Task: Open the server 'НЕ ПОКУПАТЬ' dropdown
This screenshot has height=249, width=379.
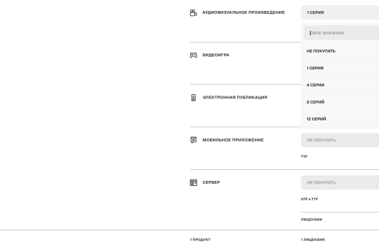Action: tap(340, 182)
